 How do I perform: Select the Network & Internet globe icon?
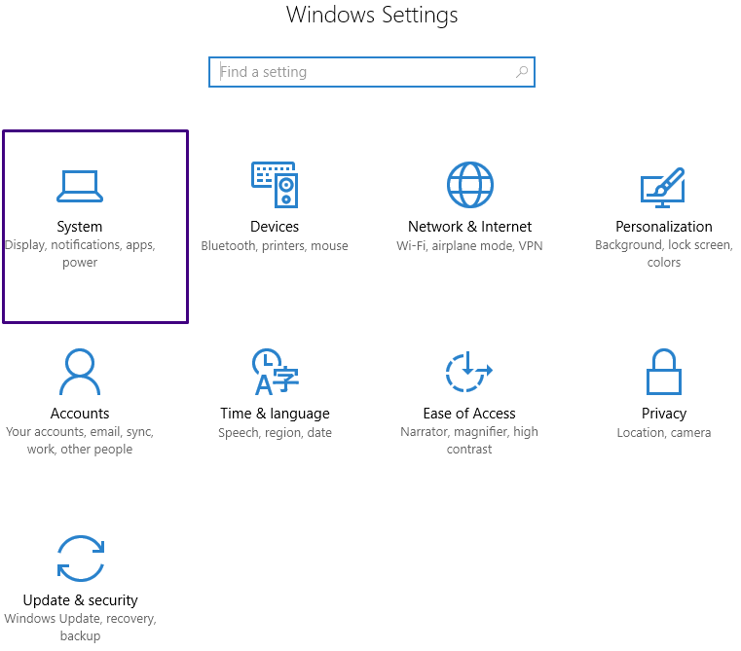point(469,184)
